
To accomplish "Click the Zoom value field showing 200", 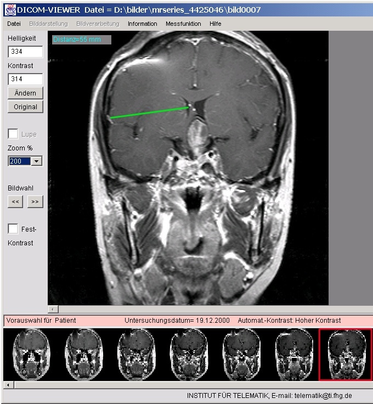I will 19,161.
